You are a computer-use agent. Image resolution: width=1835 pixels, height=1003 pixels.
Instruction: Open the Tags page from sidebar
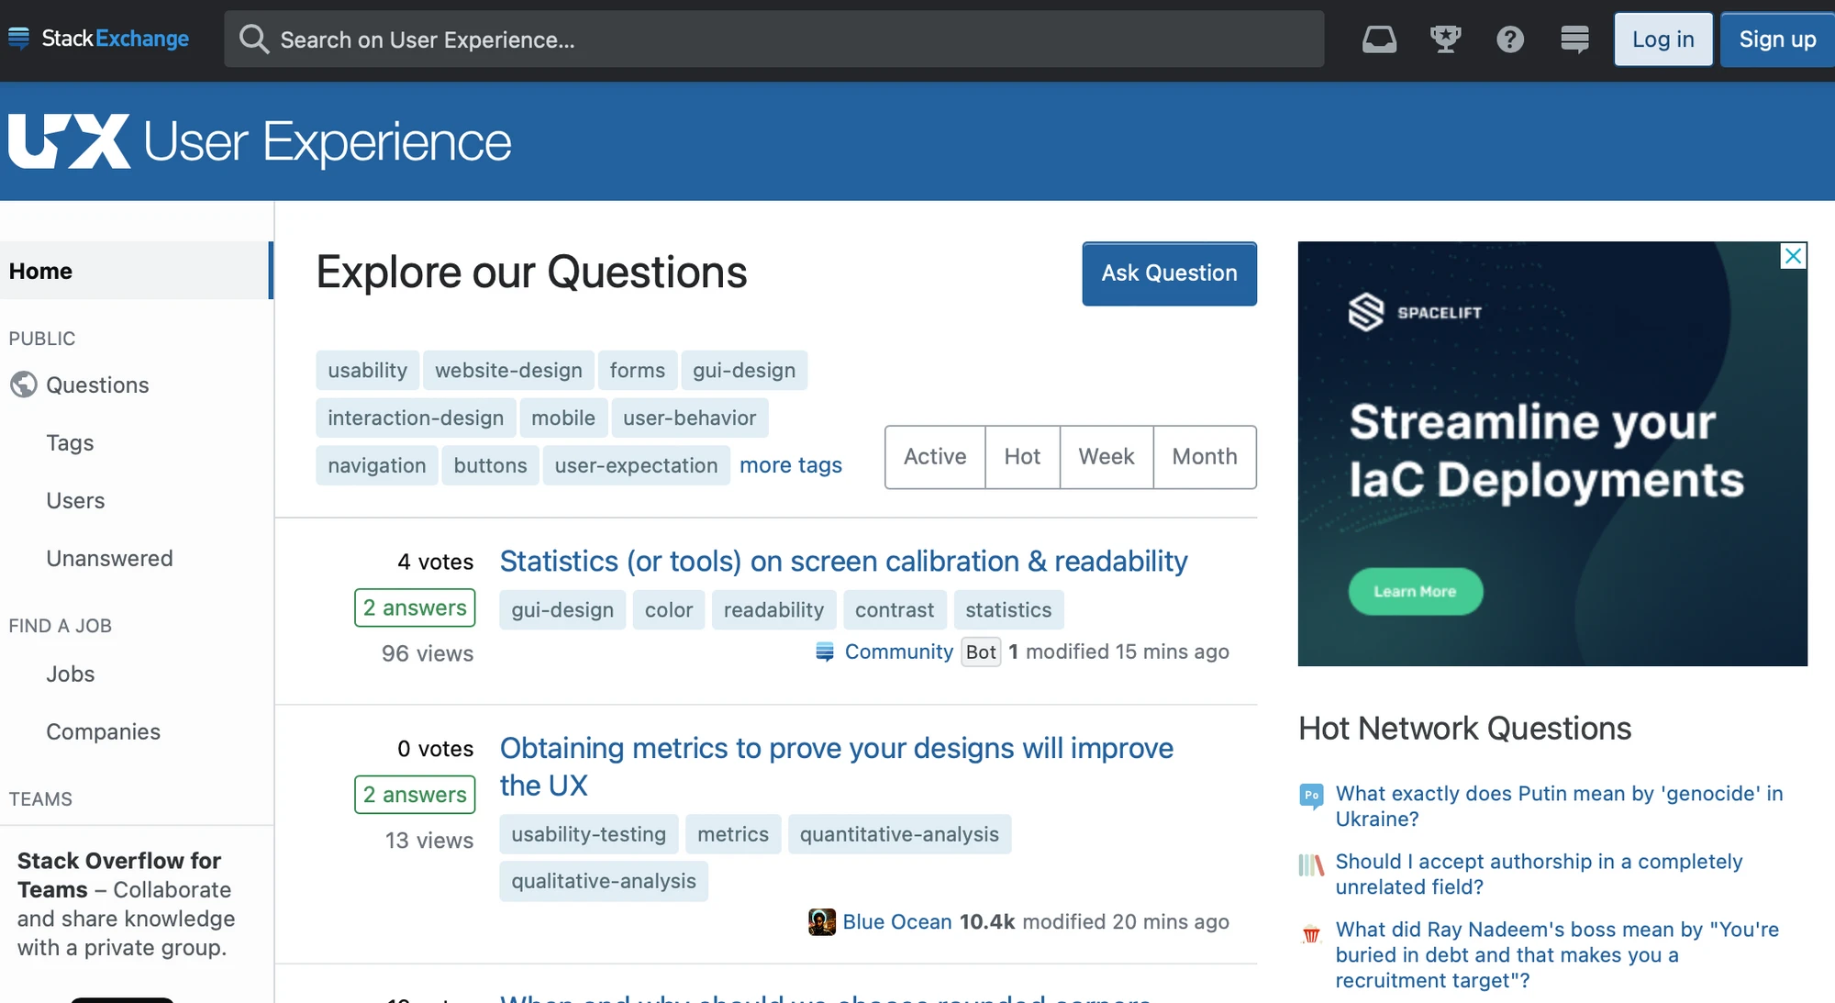pos(69,442)
